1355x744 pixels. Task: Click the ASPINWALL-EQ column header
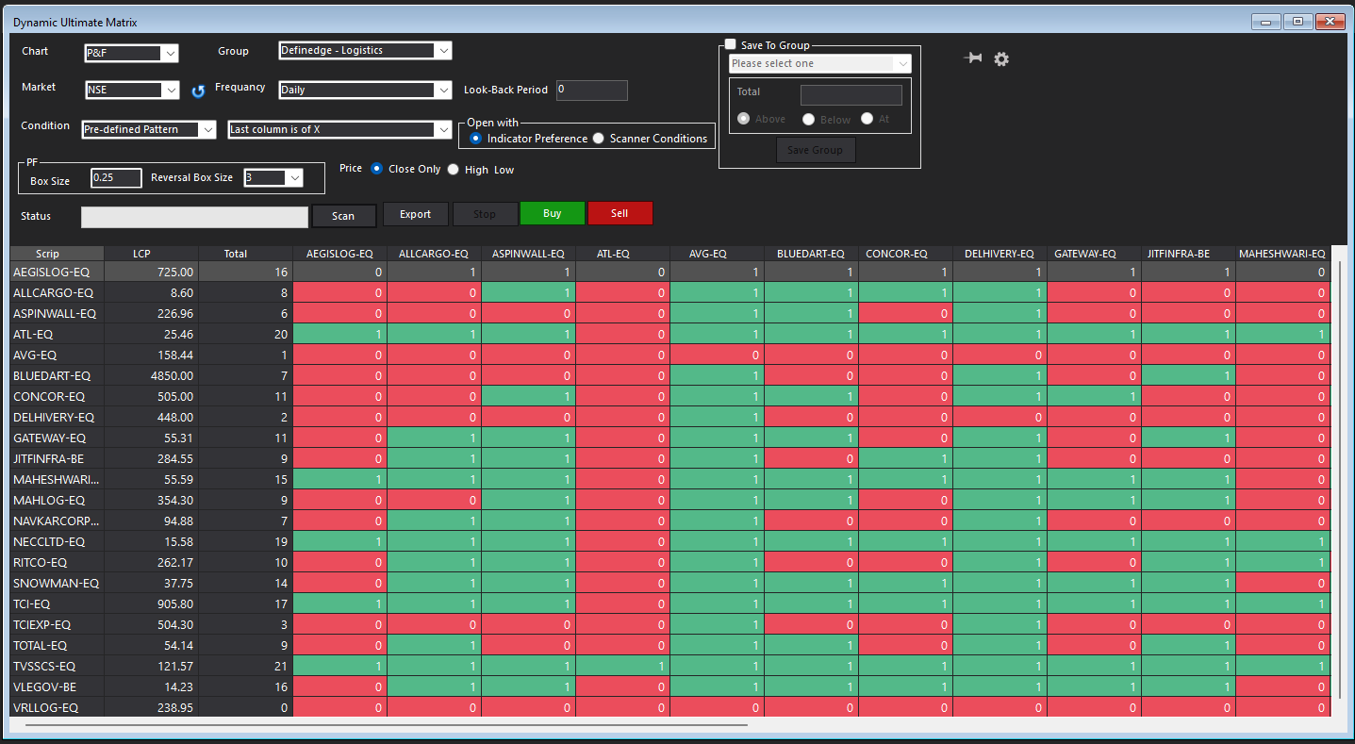click(x=528, y=254)
